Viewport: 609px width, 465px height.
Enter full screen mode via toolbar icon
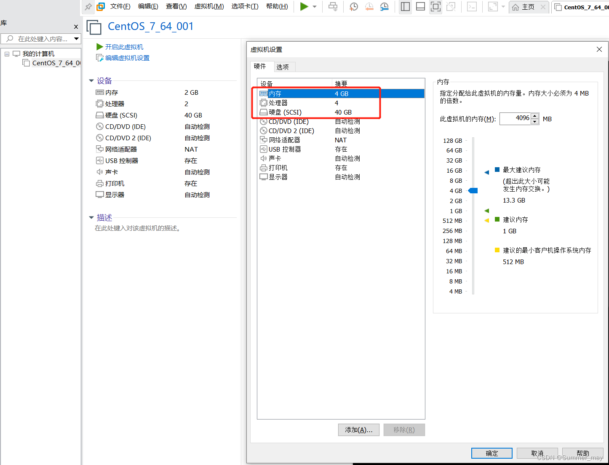click(x=435, y=7)
